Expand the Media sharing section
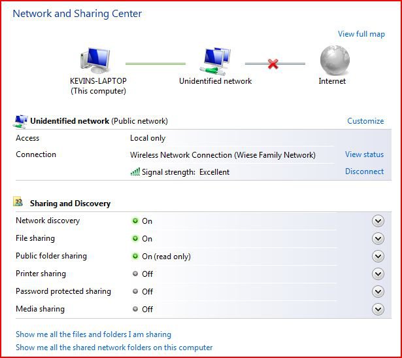 point(377,309)
